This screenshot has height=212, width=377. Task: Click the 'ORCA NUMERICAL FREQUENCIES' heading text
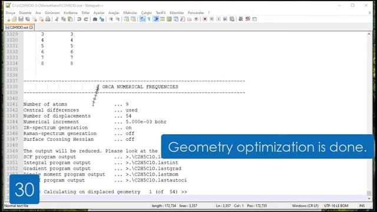[140, 87]
